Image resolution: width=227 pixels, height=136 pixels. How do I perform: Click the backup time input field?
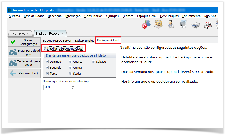pyautogui.click(x=57, y=87)
